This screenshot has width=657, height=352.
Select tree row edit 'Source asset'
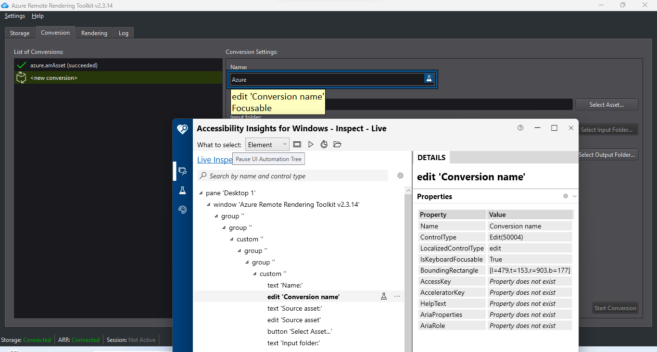coord(294,320)
